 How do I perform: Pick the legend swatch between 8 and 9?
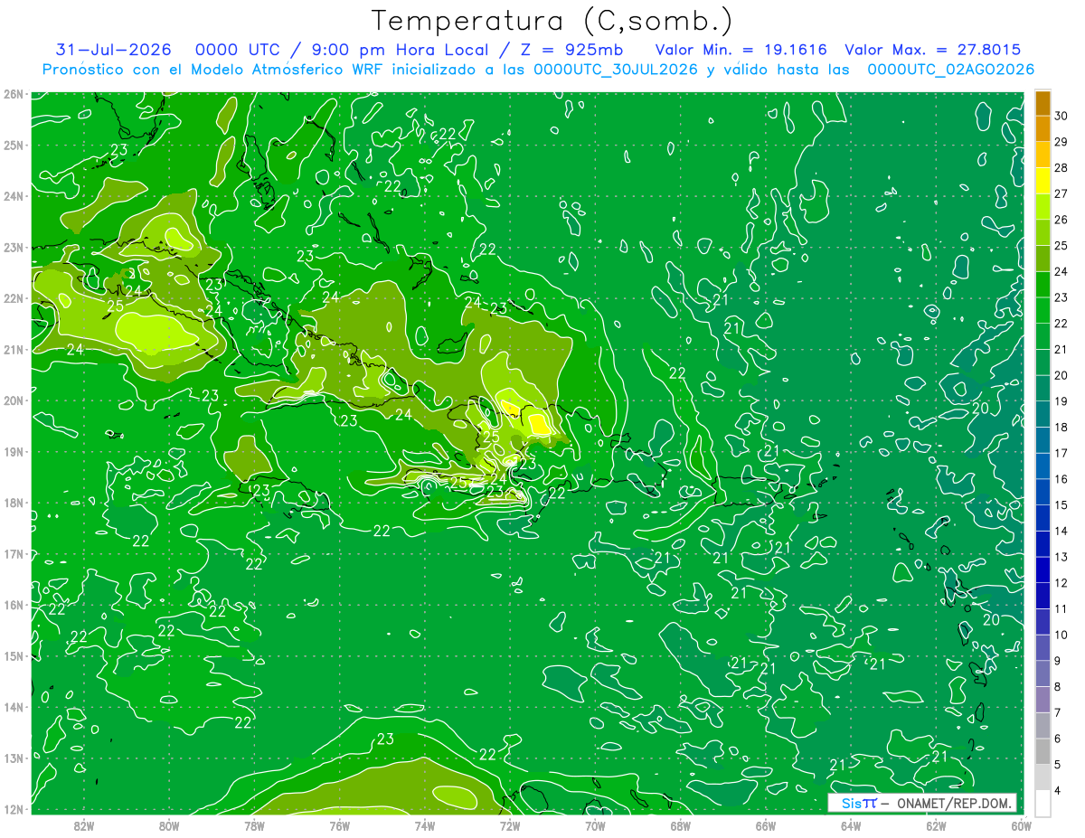[1043, 673]
